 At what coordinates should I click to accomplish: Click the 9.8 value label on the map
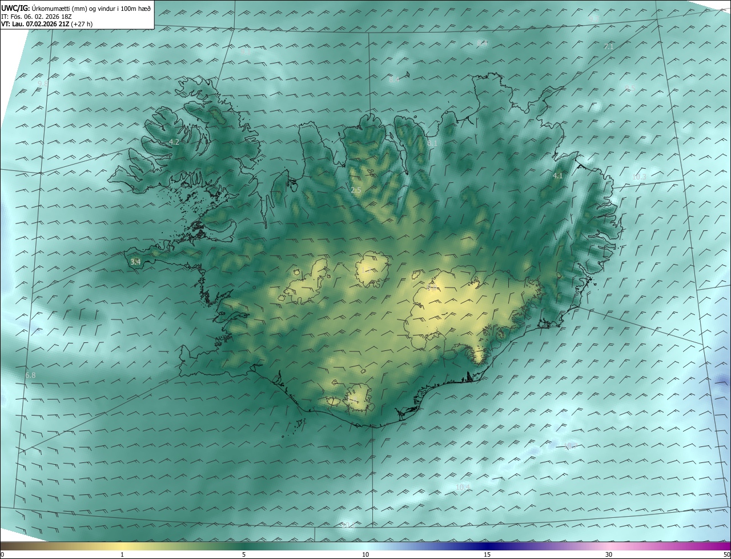point(43,84)
